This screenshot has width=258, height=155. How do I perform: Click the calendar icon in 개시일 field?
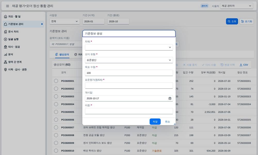pos(170,98)
